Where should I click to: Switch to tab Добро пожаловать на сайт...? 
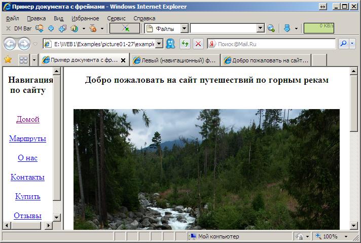(266, 60)
